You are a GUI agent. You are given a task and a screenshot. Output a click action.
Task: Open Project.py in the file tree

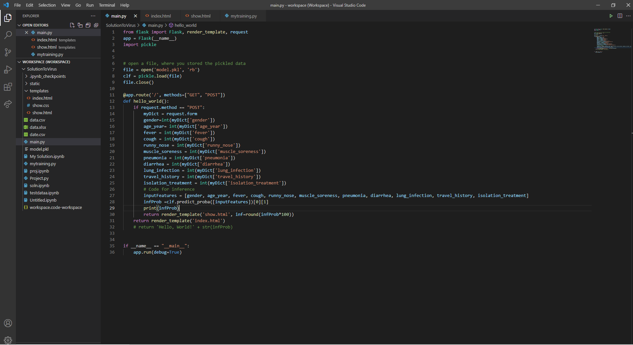[x=58, y=178]
